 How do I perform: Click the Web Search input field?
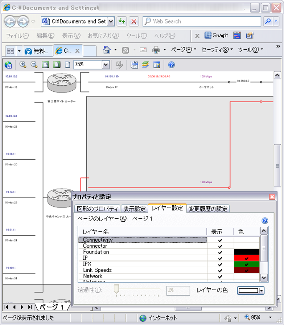[202, 21]
